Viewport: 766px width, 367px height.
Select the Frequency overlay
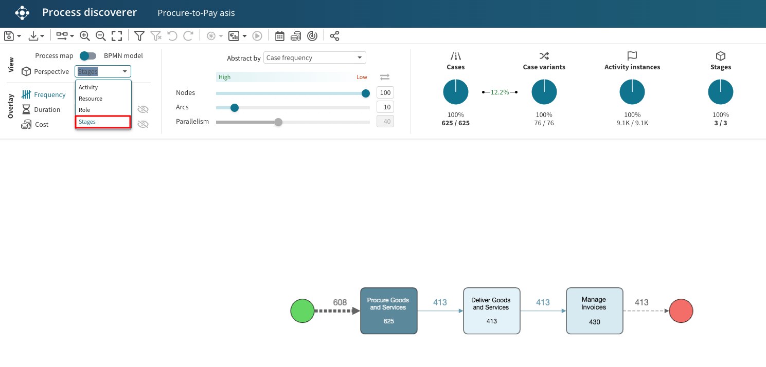pyautogui.click(x=49, y=94)
